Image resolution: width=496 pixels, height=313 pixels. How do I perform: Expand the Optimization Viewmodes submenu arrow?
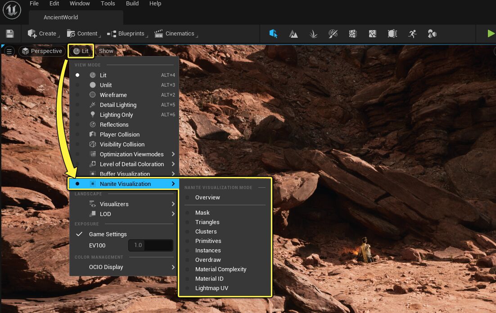pos(173,154)
